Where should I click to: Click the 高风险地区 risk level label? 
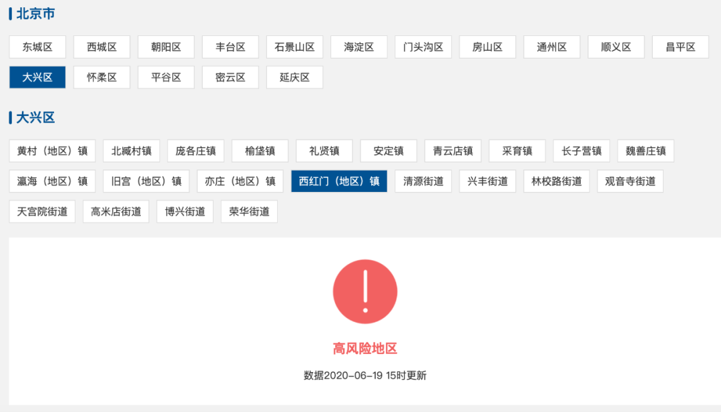point(365,349)
